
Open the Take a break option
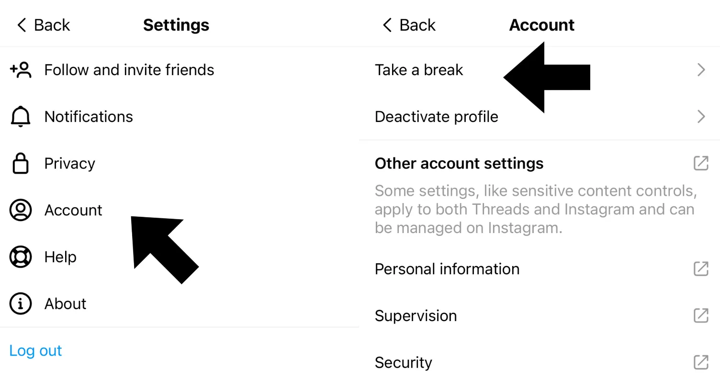(x=419, y=70)
